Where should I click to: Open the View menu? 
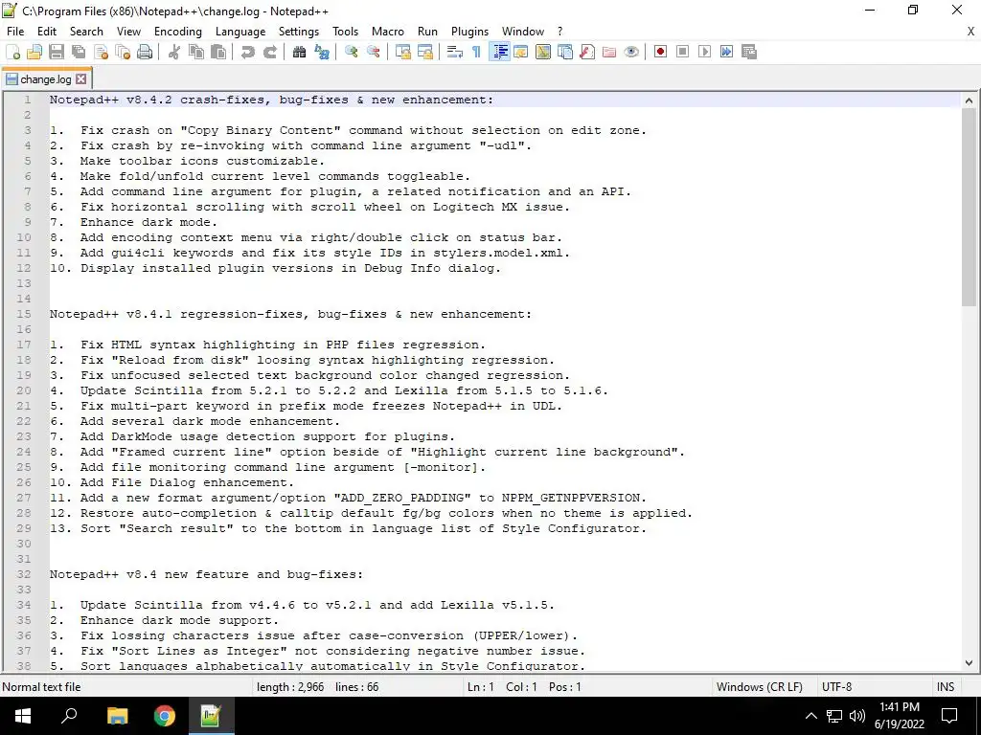[128, 32]
